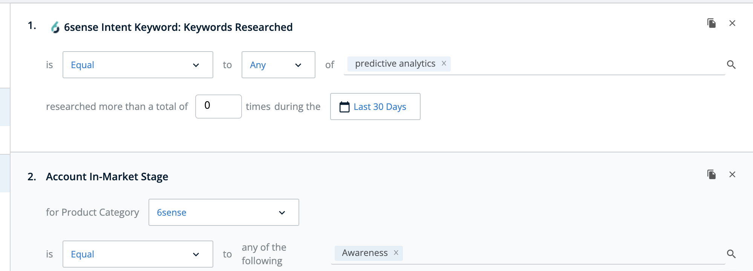The width and height of the screenshot is (753, 271).
Task: Click the search icon for in-market stages
Action: pos(731,254)
